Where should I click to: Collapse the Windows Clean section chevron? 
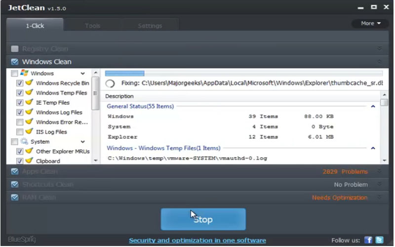[379, 62]
